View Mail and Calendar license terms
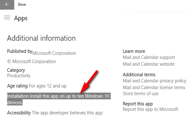 pos(154,87)
